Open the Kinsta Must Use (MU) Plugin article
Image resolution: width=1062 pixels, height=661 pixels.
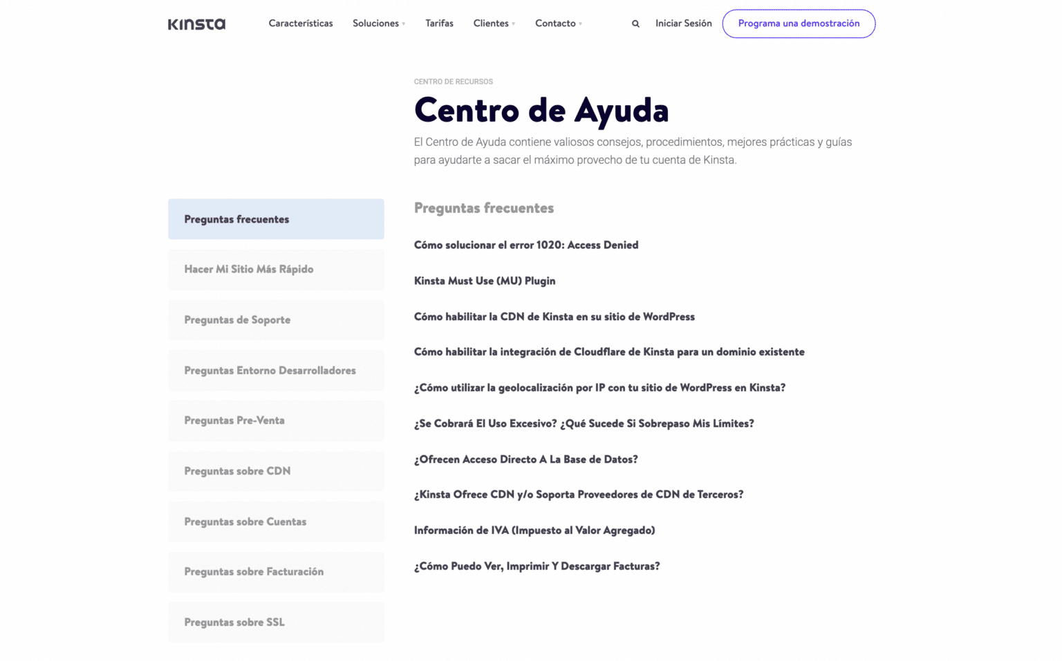(x=484, y=281)
